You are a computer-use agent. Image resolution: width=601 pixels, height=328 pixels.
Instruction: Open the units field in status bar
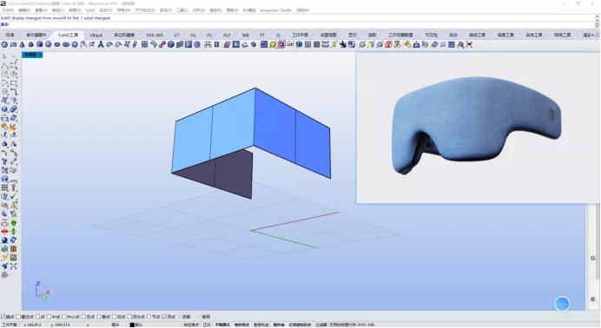(115, 325)
